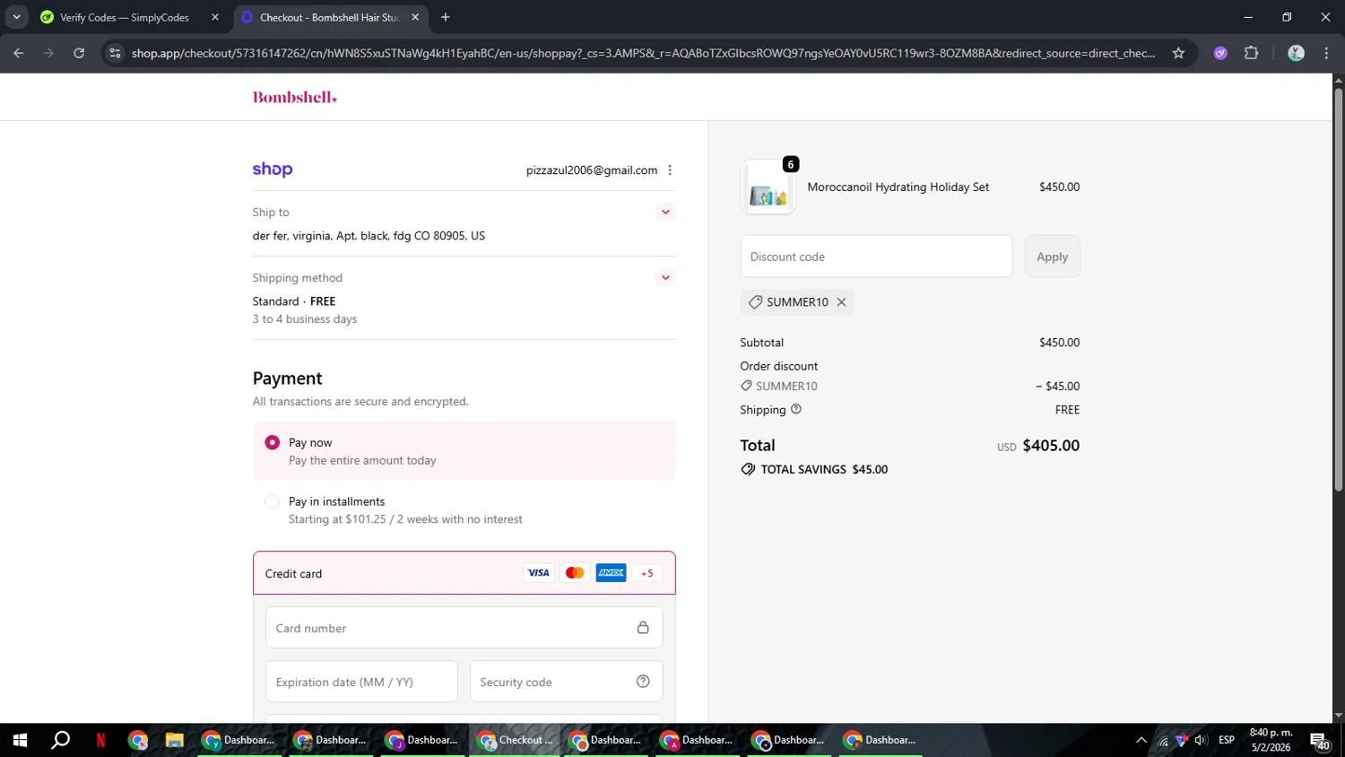Open a new browser tab

[446, 17]
